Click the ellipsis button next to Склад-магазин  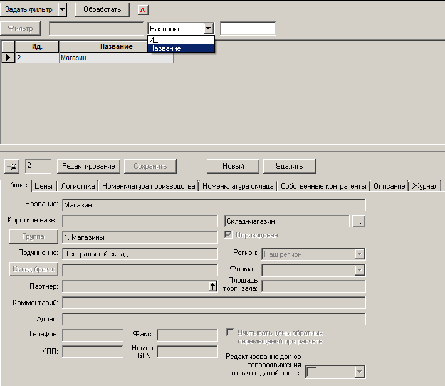click(x=359, y=221)
